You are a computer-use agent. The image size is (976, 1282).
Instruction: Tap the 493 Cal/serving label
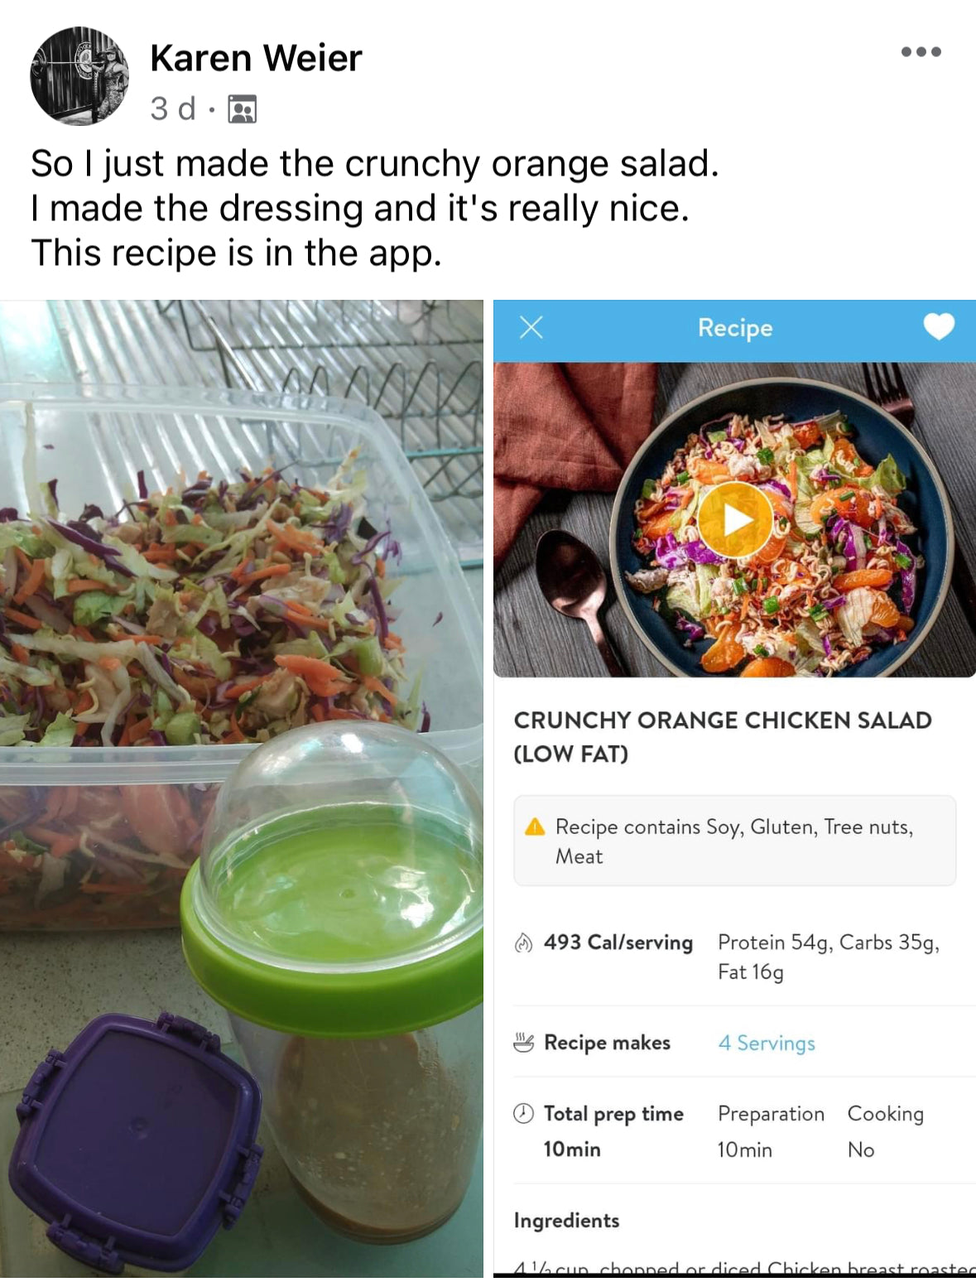click(x=618, y=942)
